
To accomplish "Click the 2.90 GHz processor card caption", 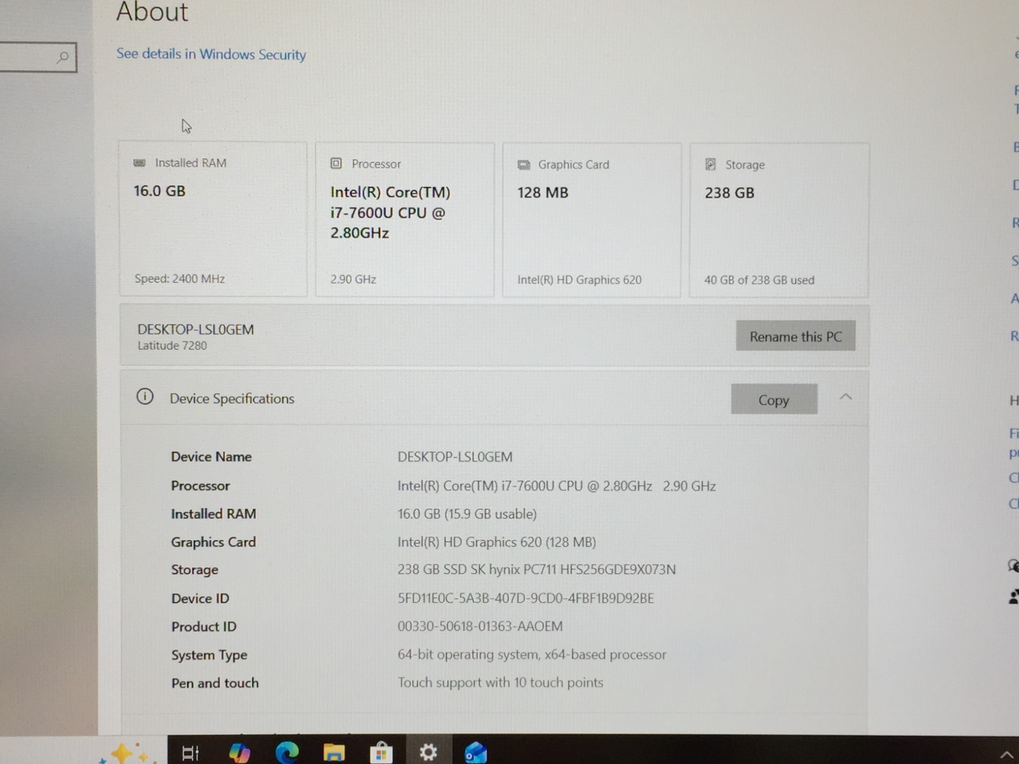I will [x=353, y=279].
